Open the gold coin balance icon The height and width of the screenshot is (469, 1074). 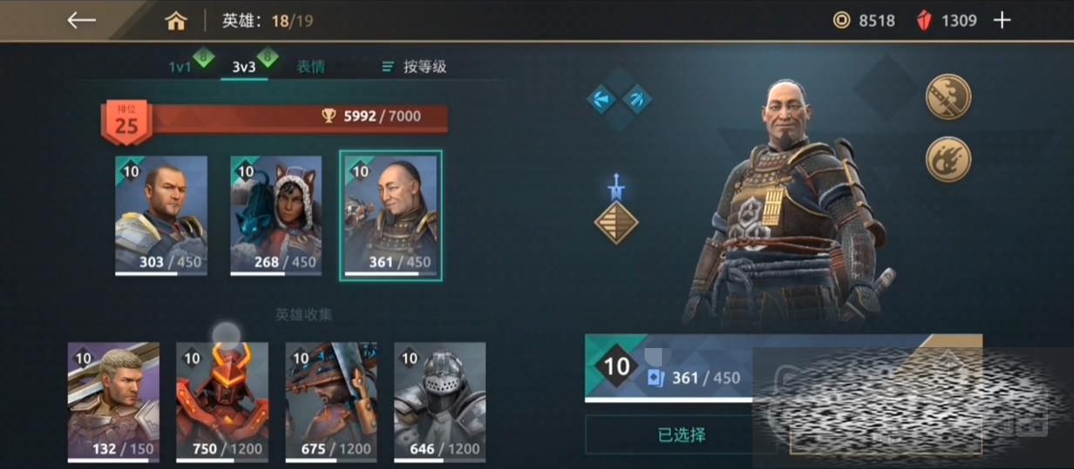pos(841,20)
